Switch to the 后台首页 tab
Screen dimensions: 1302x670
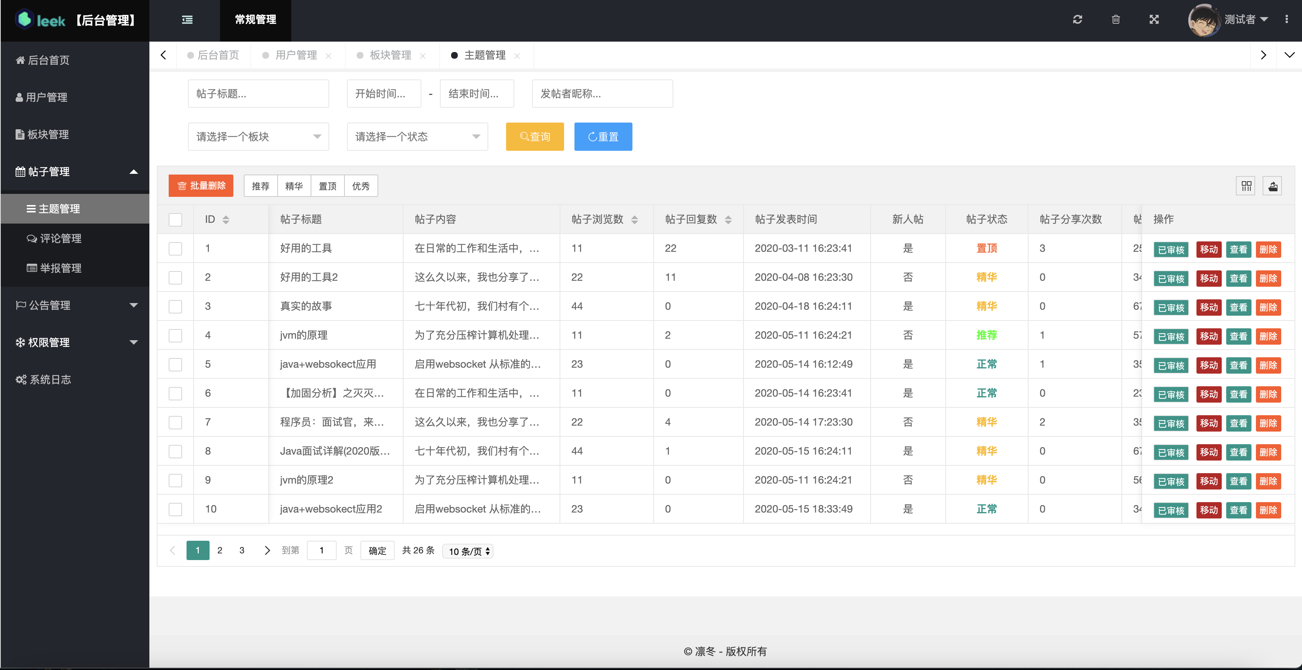(213, 55)
